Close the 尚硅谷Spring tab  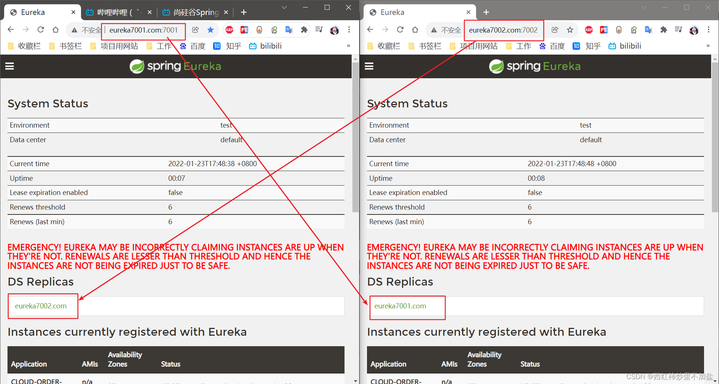[226, 12]
